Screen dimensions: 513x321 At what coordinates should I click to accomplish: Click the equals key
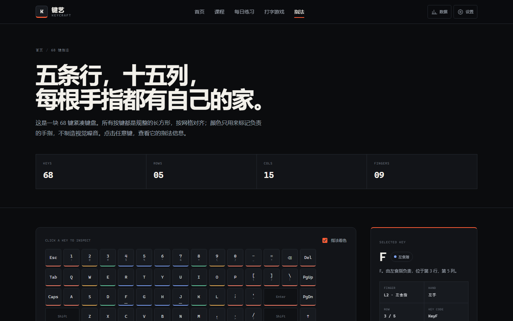pos(271,258)
